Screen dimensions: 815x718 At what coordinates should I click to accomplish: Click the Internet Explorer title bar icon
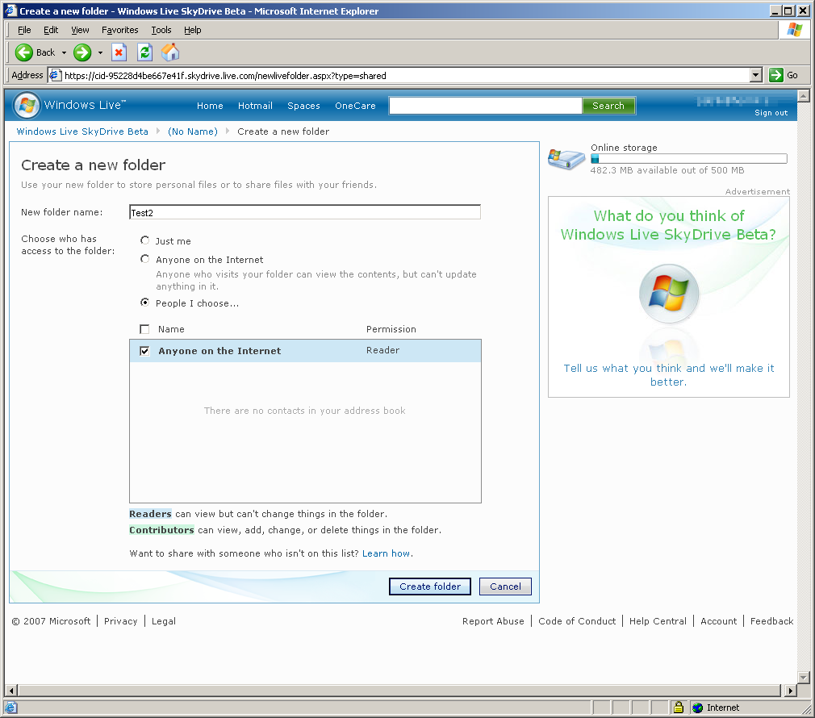pos(11,10)
